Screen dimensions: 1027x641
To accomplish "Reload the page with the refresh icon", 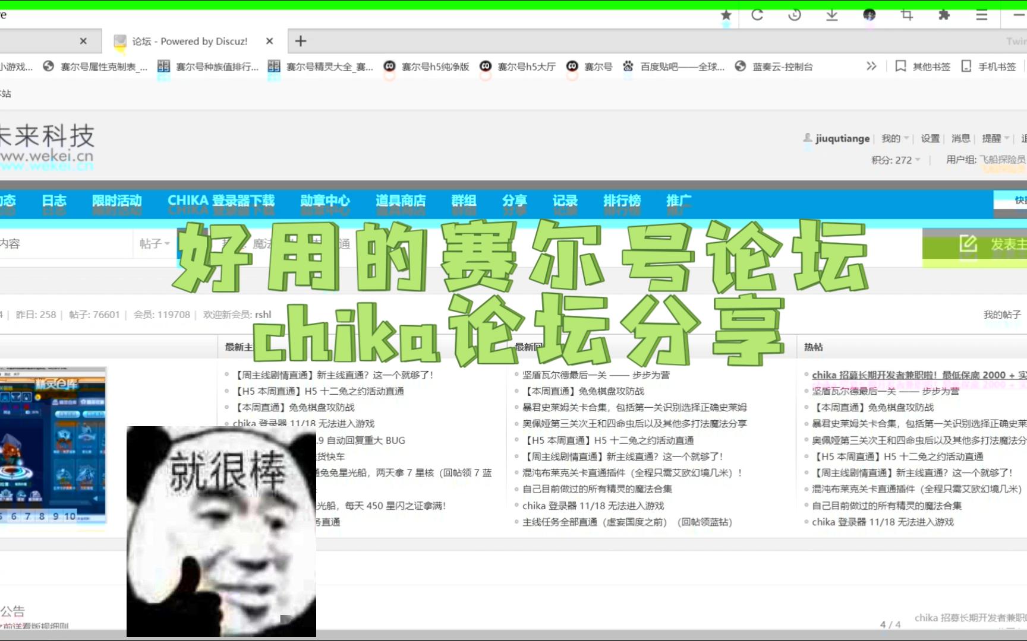I will 757,15.
